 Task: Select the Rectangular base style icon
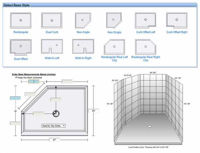(x=21, y=20)
